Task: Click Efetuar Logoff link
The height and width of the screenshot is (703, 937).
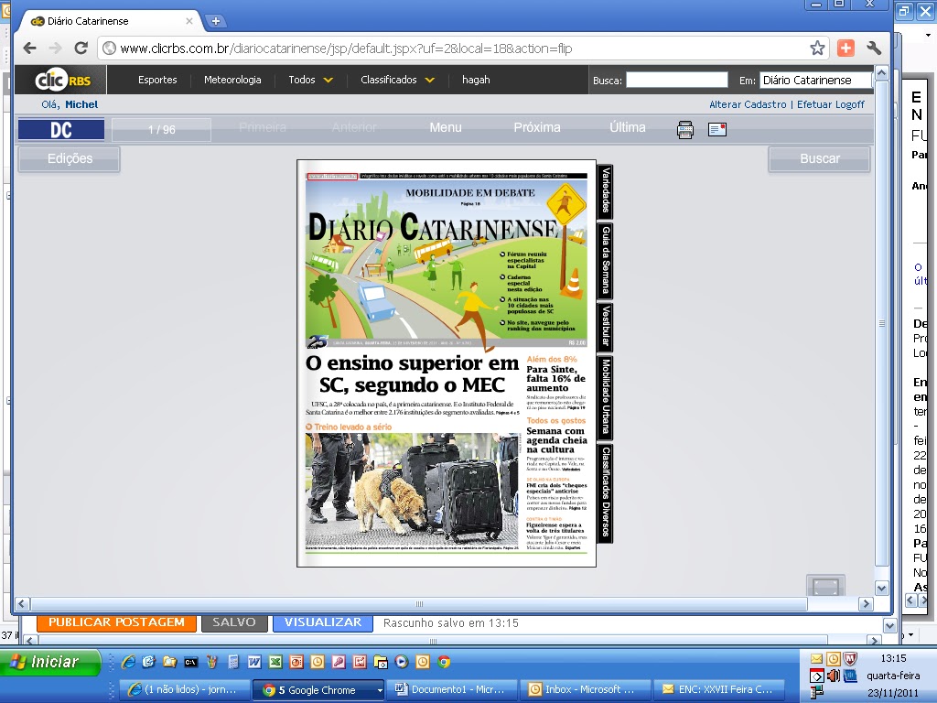Action: [831, 104]
